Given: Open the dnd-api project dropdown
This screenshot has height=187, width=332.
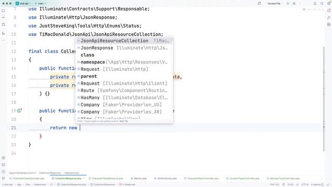Looking at the screenshot, I should [23, 4].
